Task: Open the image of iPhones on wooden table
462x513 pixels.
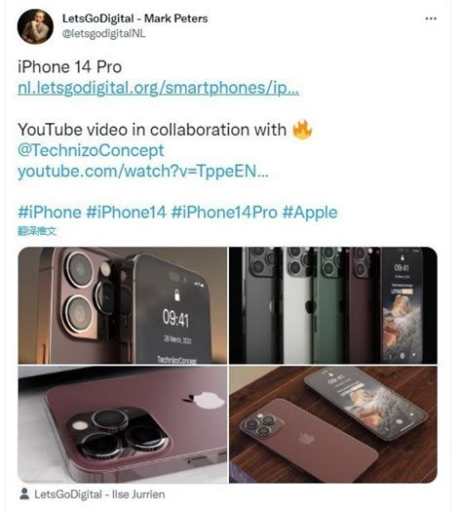Action: pos(333,424)
